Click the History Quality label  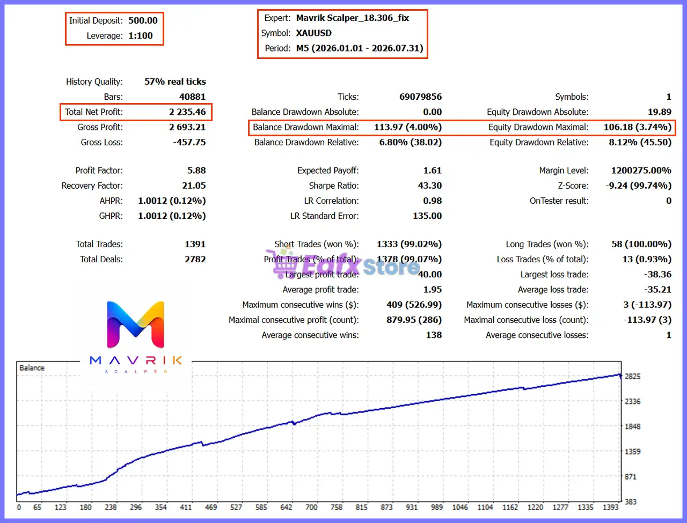tap(94, 82)
